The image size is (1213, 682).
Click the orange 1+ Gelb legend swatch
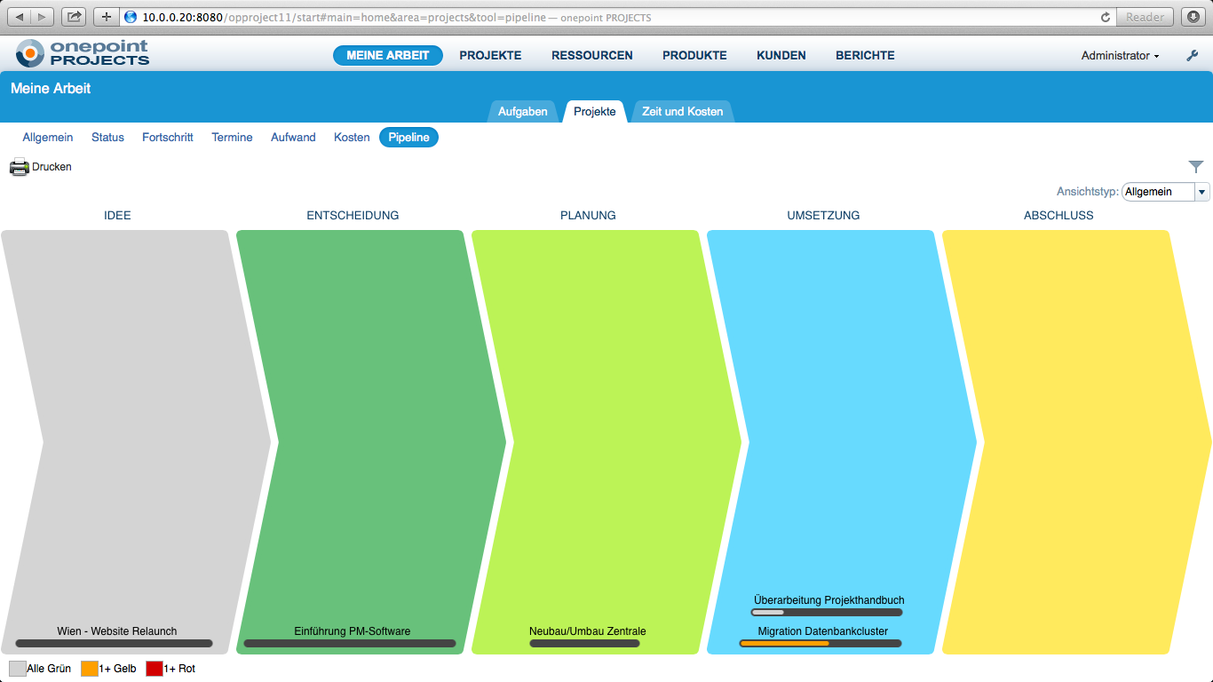[91, 668]
